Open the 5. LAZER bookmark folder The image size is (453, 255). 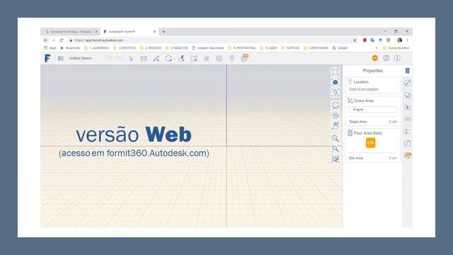(268, 48)
